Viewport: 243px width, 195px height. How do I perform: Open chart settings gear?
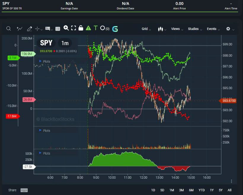click(228, 29)
